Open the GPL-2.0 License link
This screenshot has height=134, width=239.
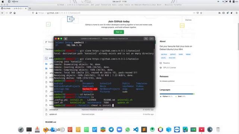169,68
